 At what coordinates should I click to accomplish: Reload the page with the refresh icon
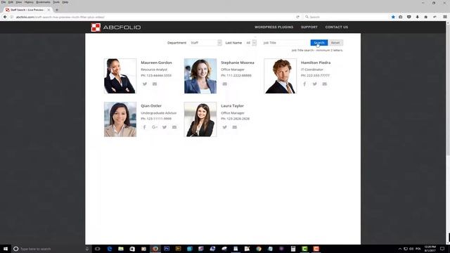[x=297, y=17]
